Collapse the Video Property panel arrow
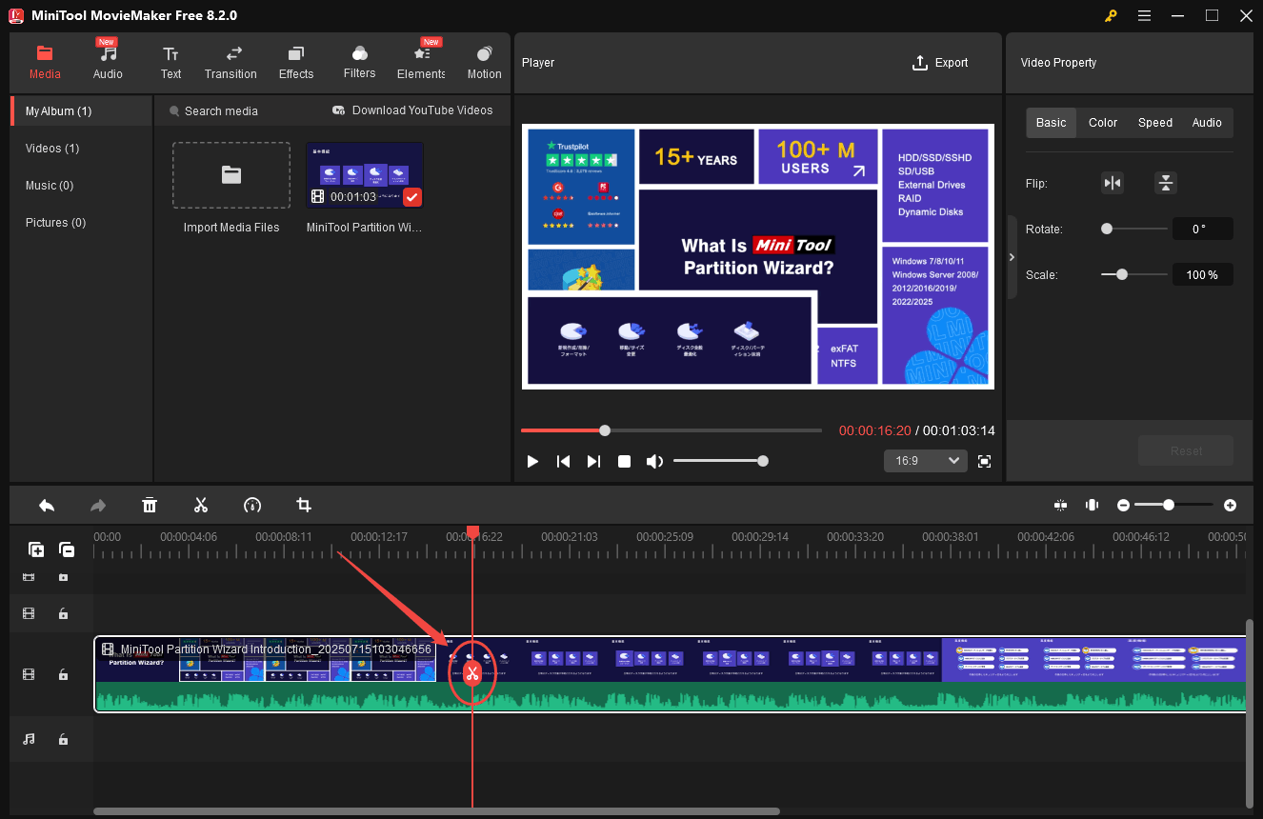 [x=1012, y=257]
